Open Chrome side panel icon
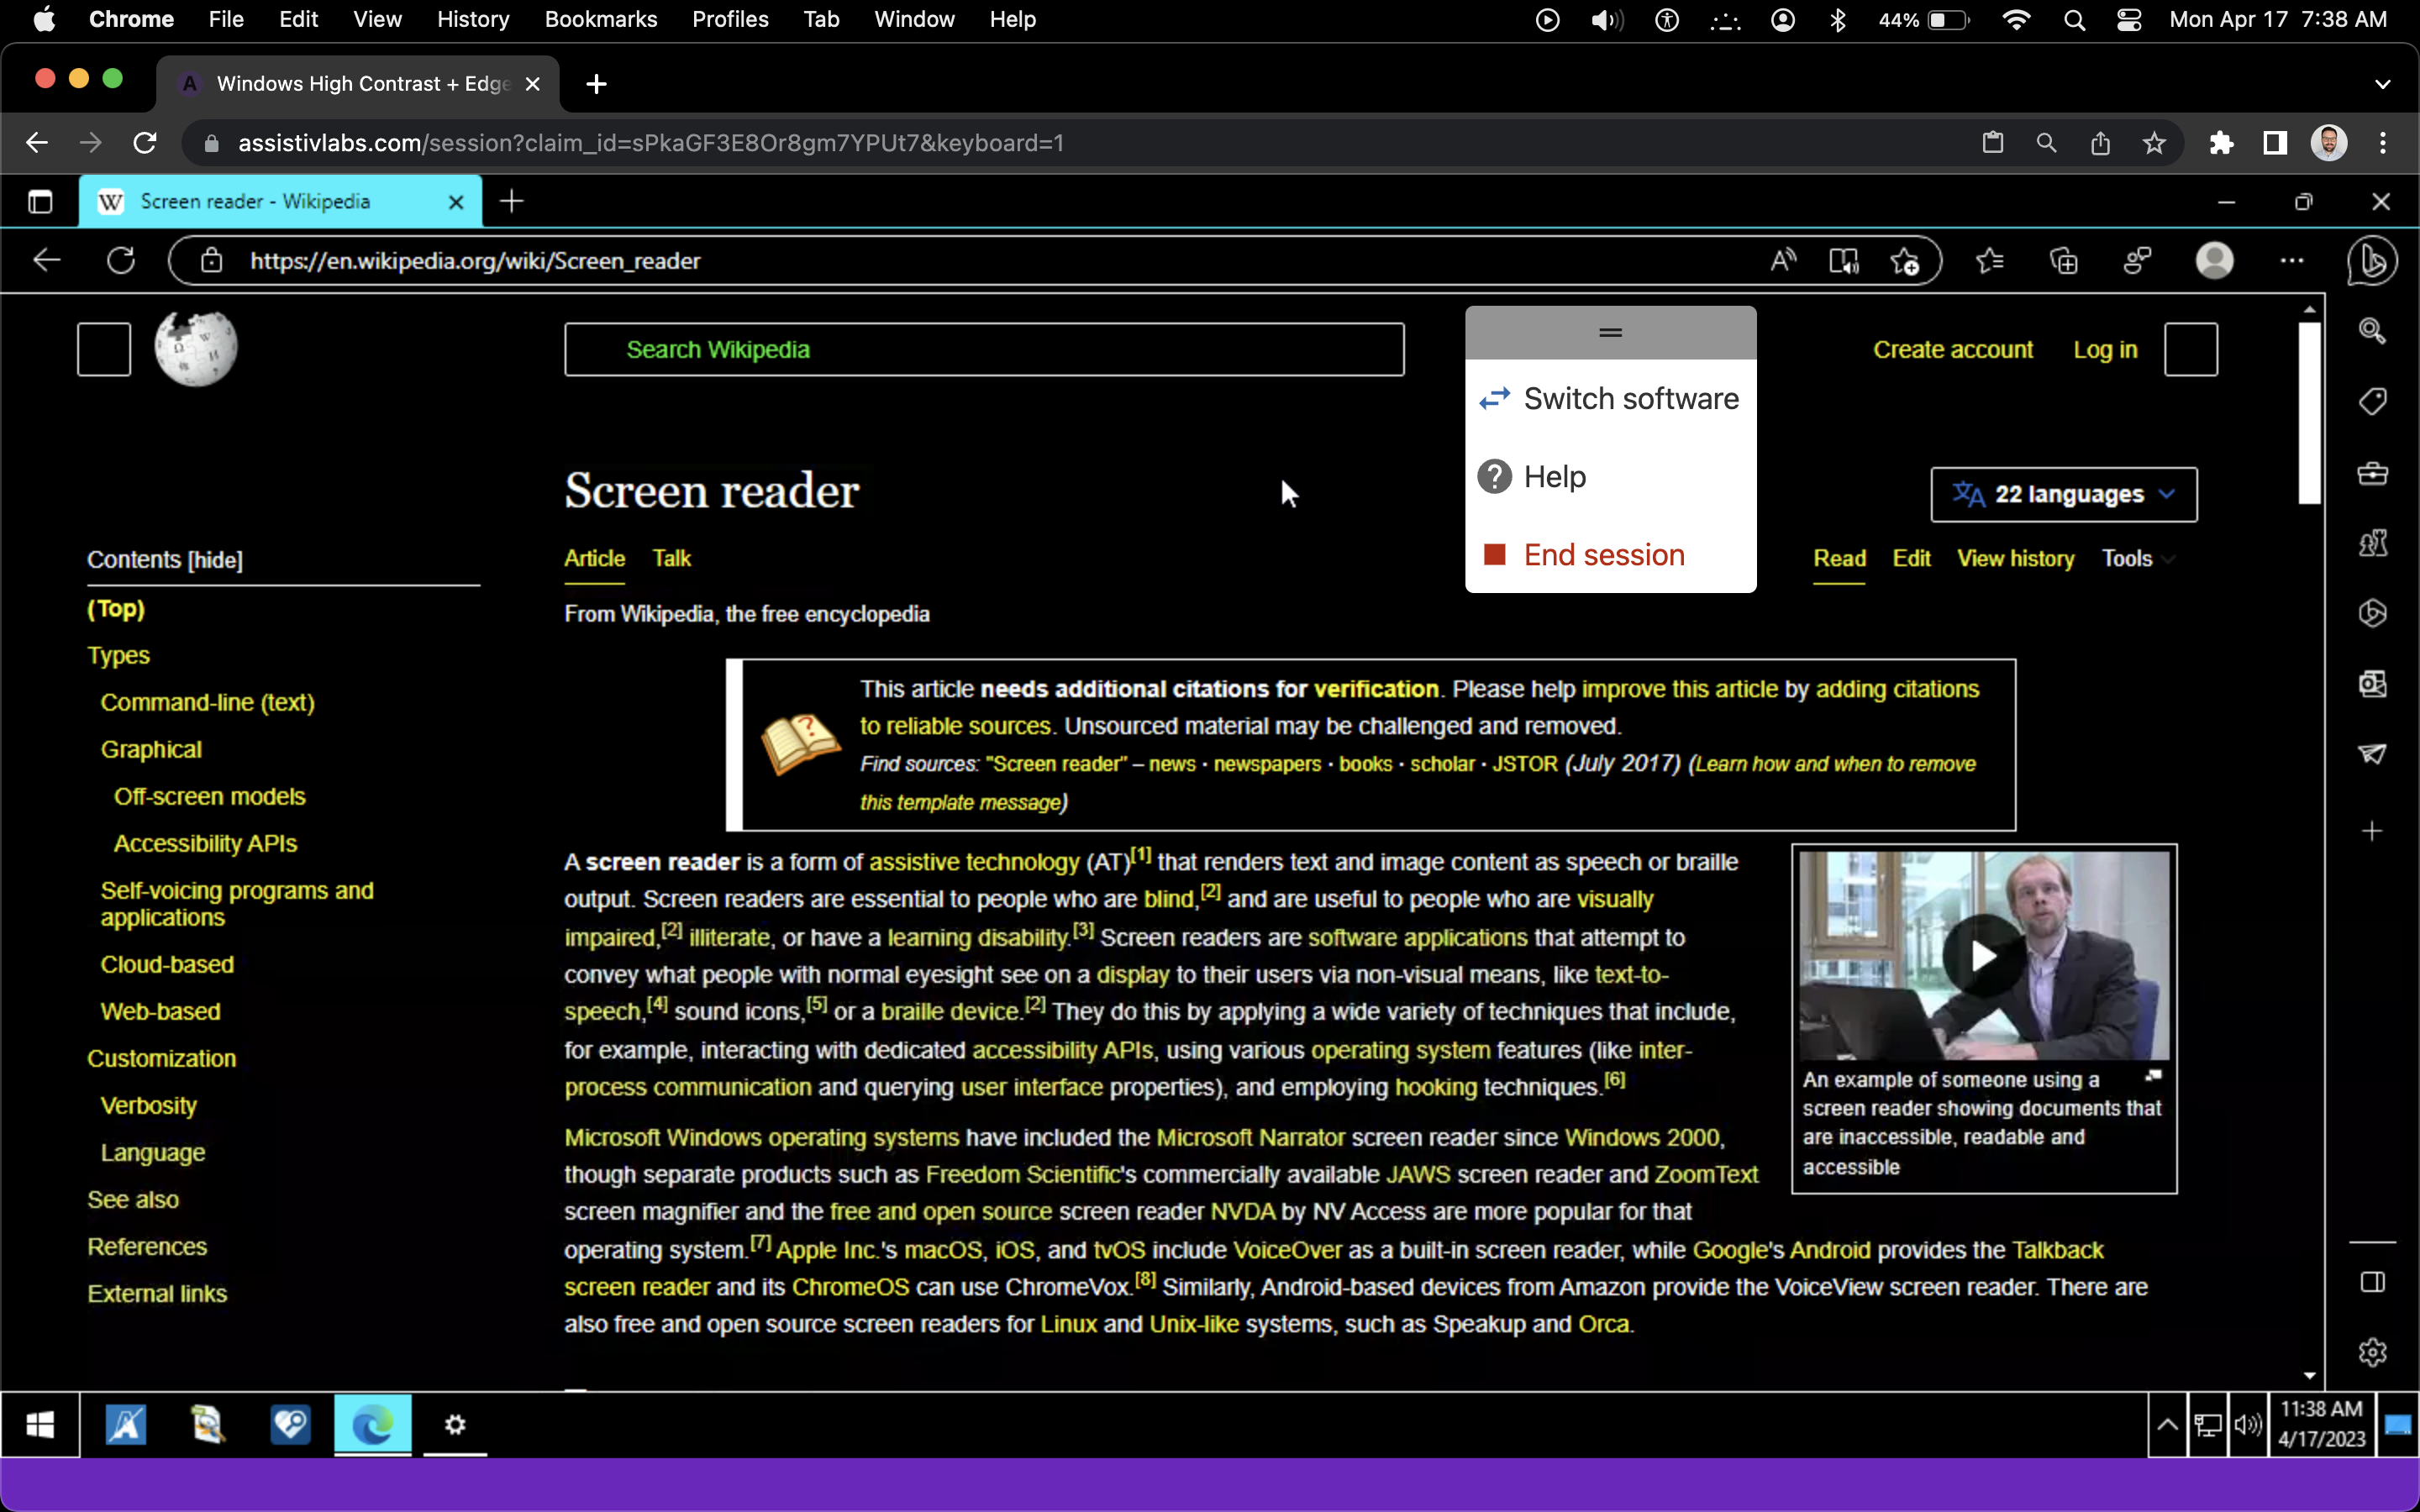This screenshot has height=1512, width=2420. [2275, 143]
